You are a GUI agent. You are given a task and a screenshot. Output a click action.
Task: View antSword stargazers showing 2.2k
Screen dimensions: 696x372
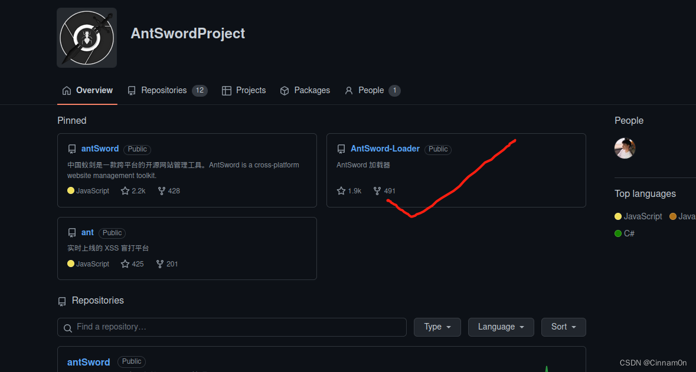[133, 190]
